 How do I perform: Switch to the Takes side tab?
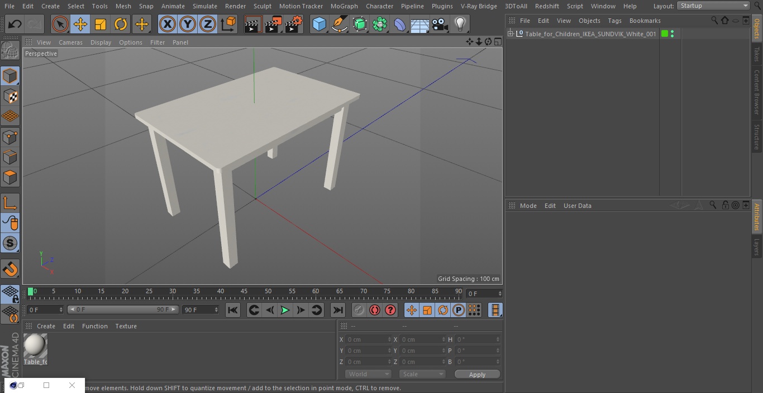point(757,54)
